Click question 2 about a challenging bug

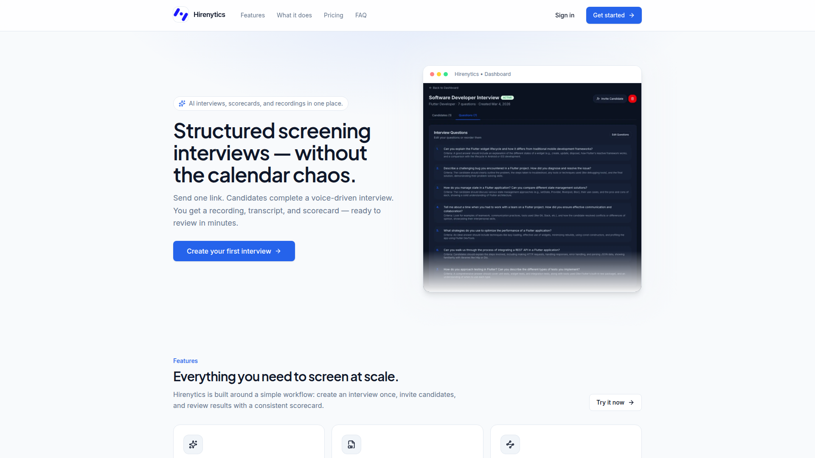pyautogui.click(x=532, y=172)
